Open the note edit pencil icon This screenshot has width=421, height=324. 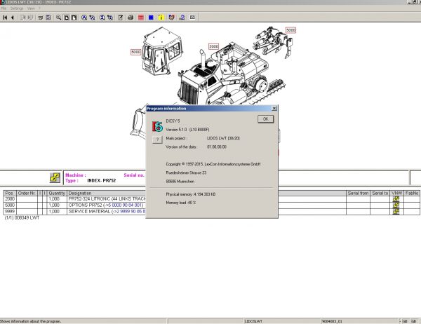pos(121,18)
